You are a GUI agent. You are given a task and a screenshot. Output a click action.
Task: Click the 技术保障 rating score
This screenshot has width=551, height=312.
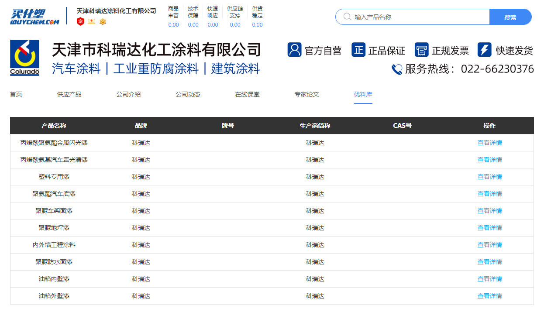pos(193,25)
